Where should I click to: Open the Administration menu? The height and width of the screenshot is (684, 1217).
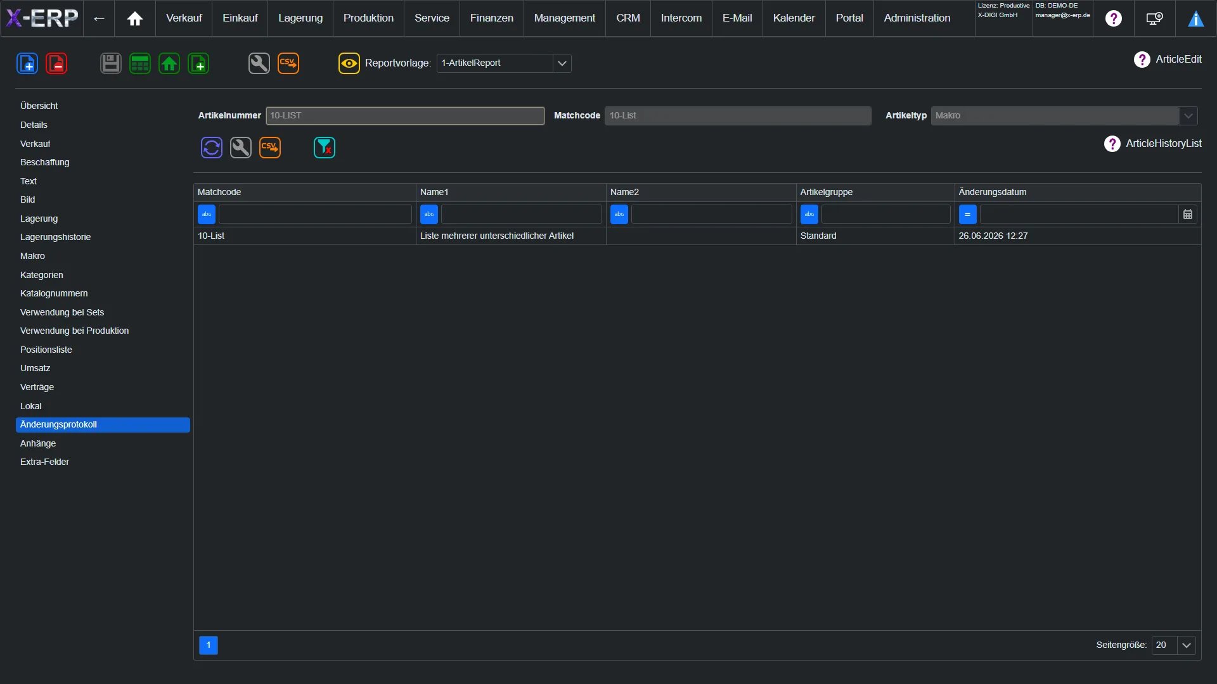click(917, 18)
